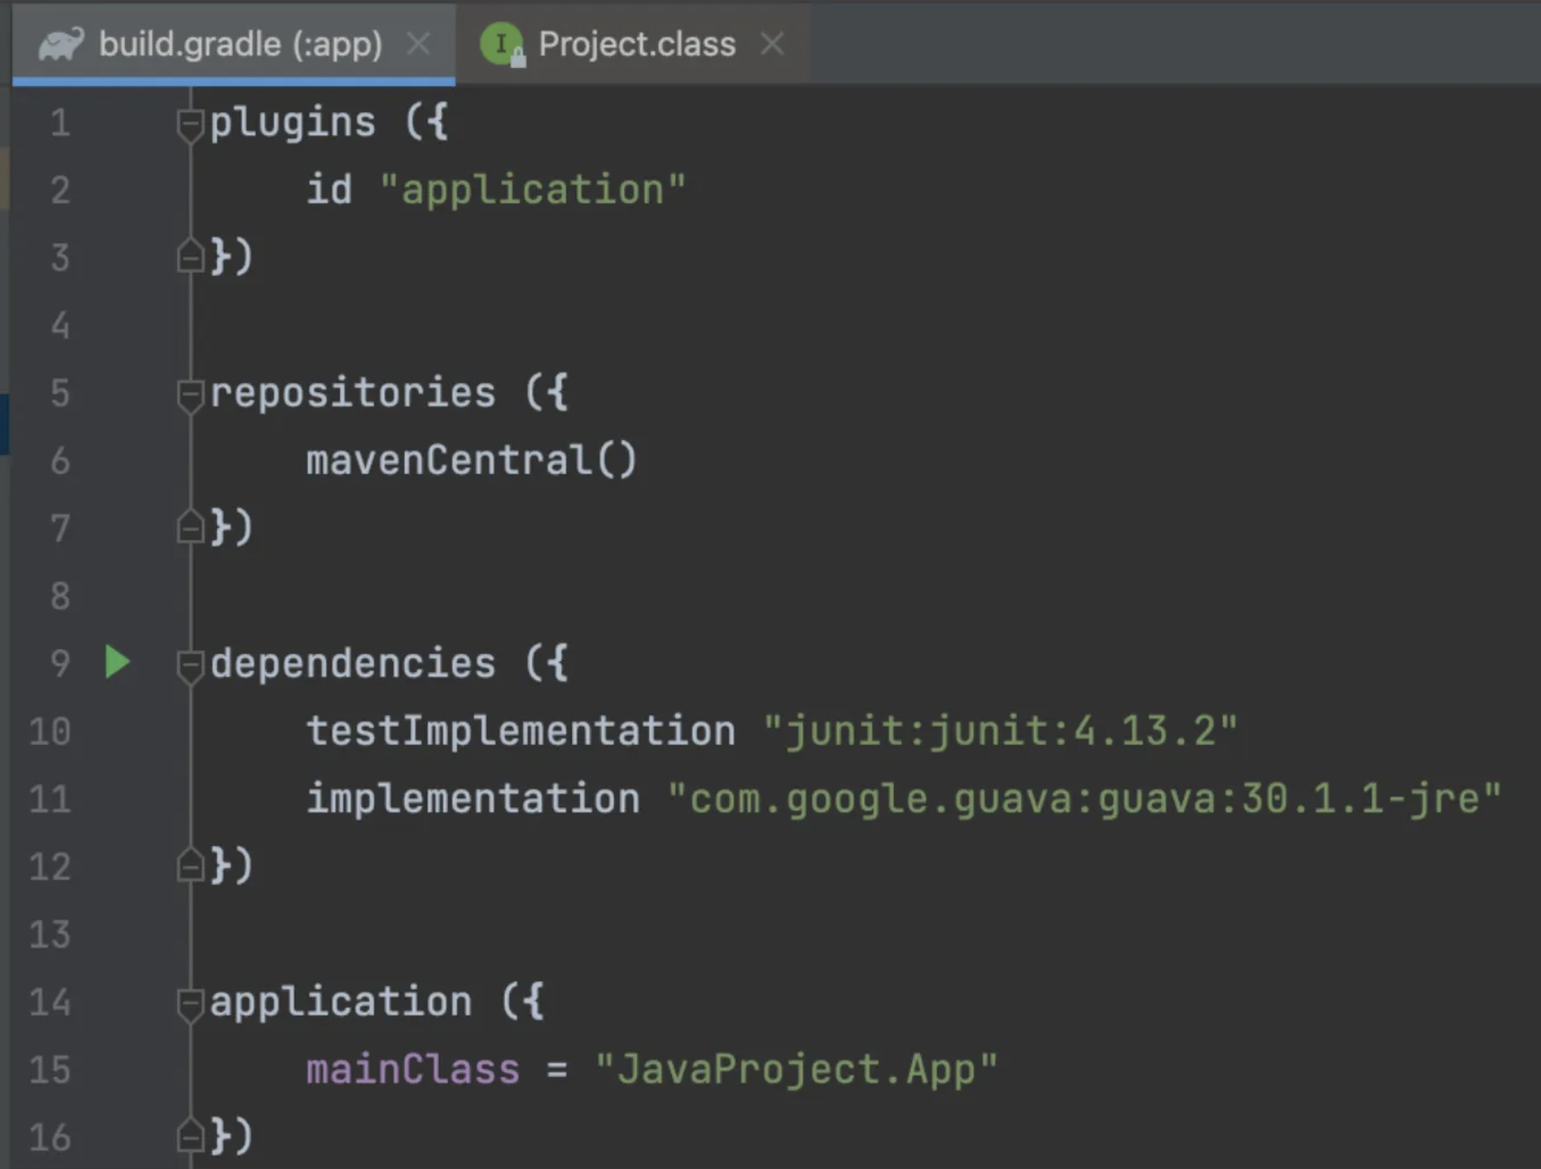
Task: Collapse the dependencies block fold marker
Action: tap(190, 665)
